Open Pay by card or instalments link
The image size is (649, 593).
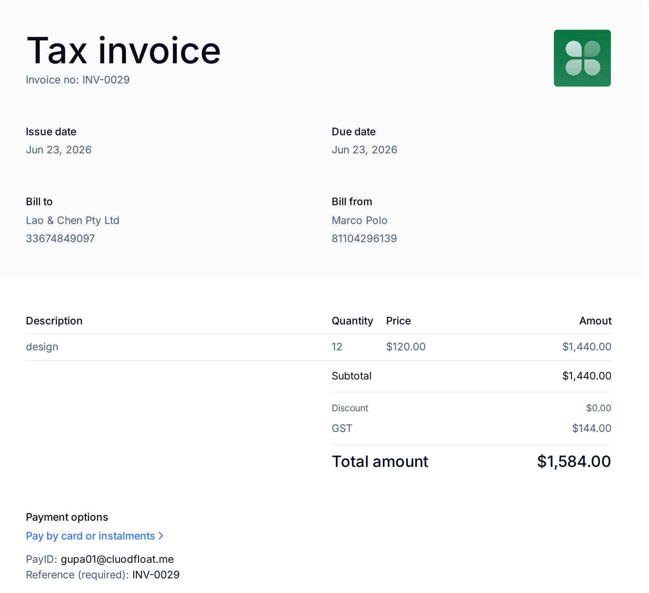click(x=90, y=536)
